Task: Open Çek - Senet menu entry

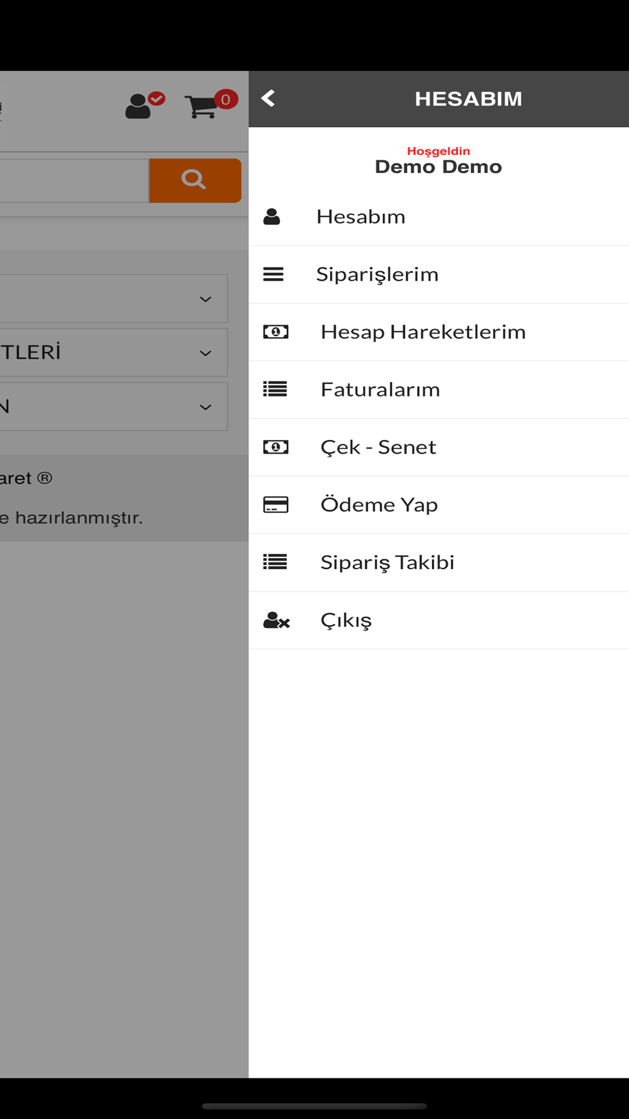Action: (x=378, y=447)
